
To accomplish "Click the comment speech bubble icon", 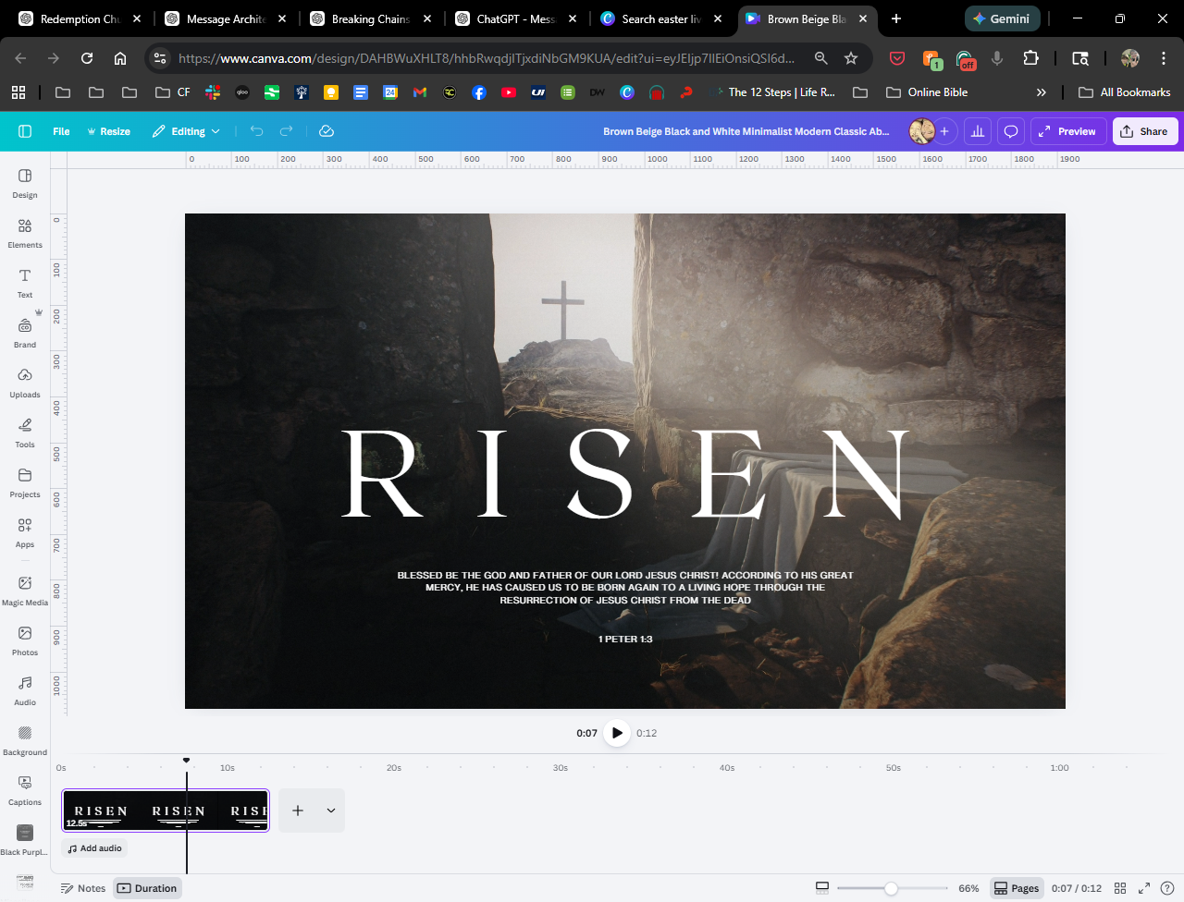I will [1011, 131].
